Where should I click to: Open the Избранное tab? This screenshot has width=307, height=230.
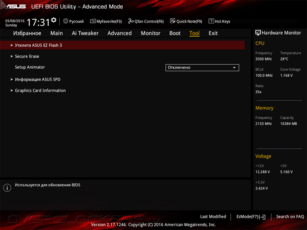coord(27,33)
